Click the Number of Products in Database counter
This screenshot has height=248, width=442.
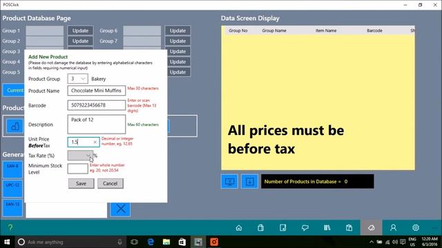pyautogui.click(x=318, y=182)
